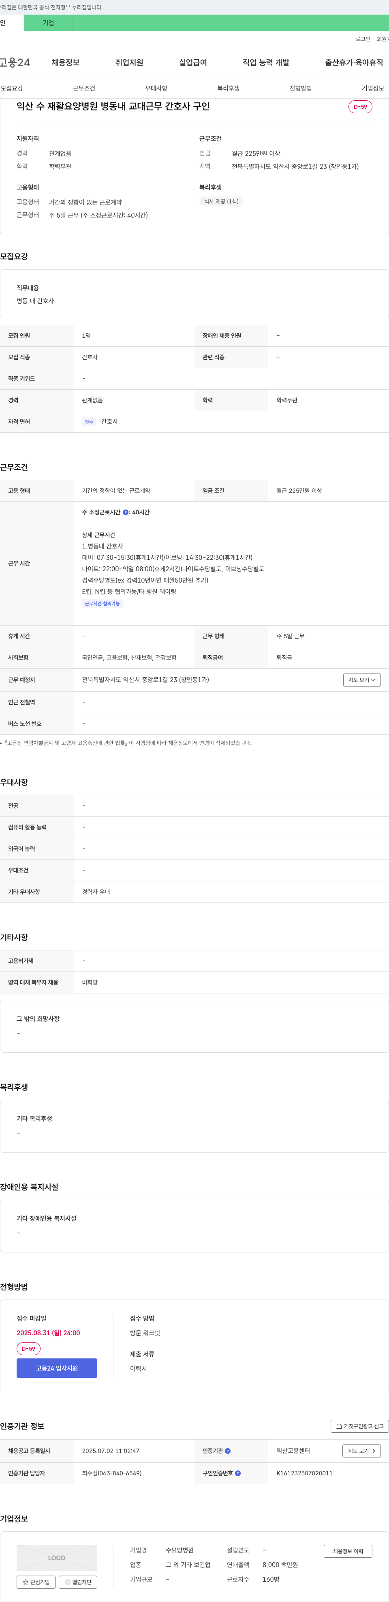Open 지도 보기 for 익산고용센터
The image size is (389, 1602).
tap(362, 1451)
